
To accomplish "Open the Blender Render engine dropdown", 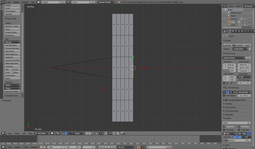I will coord(106,2).
